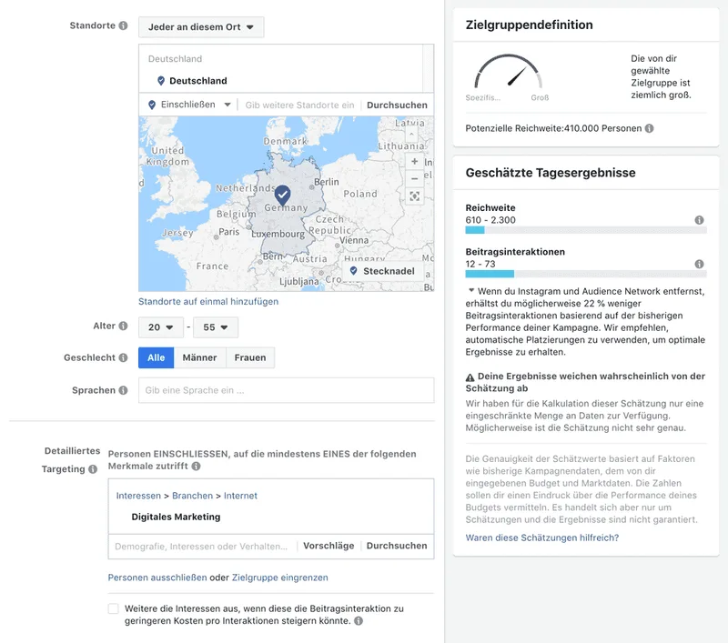Viewport: 728px width, 643px height.
Task: Zoom in the map with plus button
Action: point(414,162)
